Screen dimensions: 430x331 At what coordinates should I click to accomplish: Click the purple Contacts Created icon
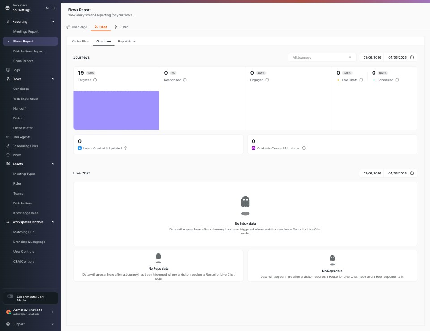(254, 148)
